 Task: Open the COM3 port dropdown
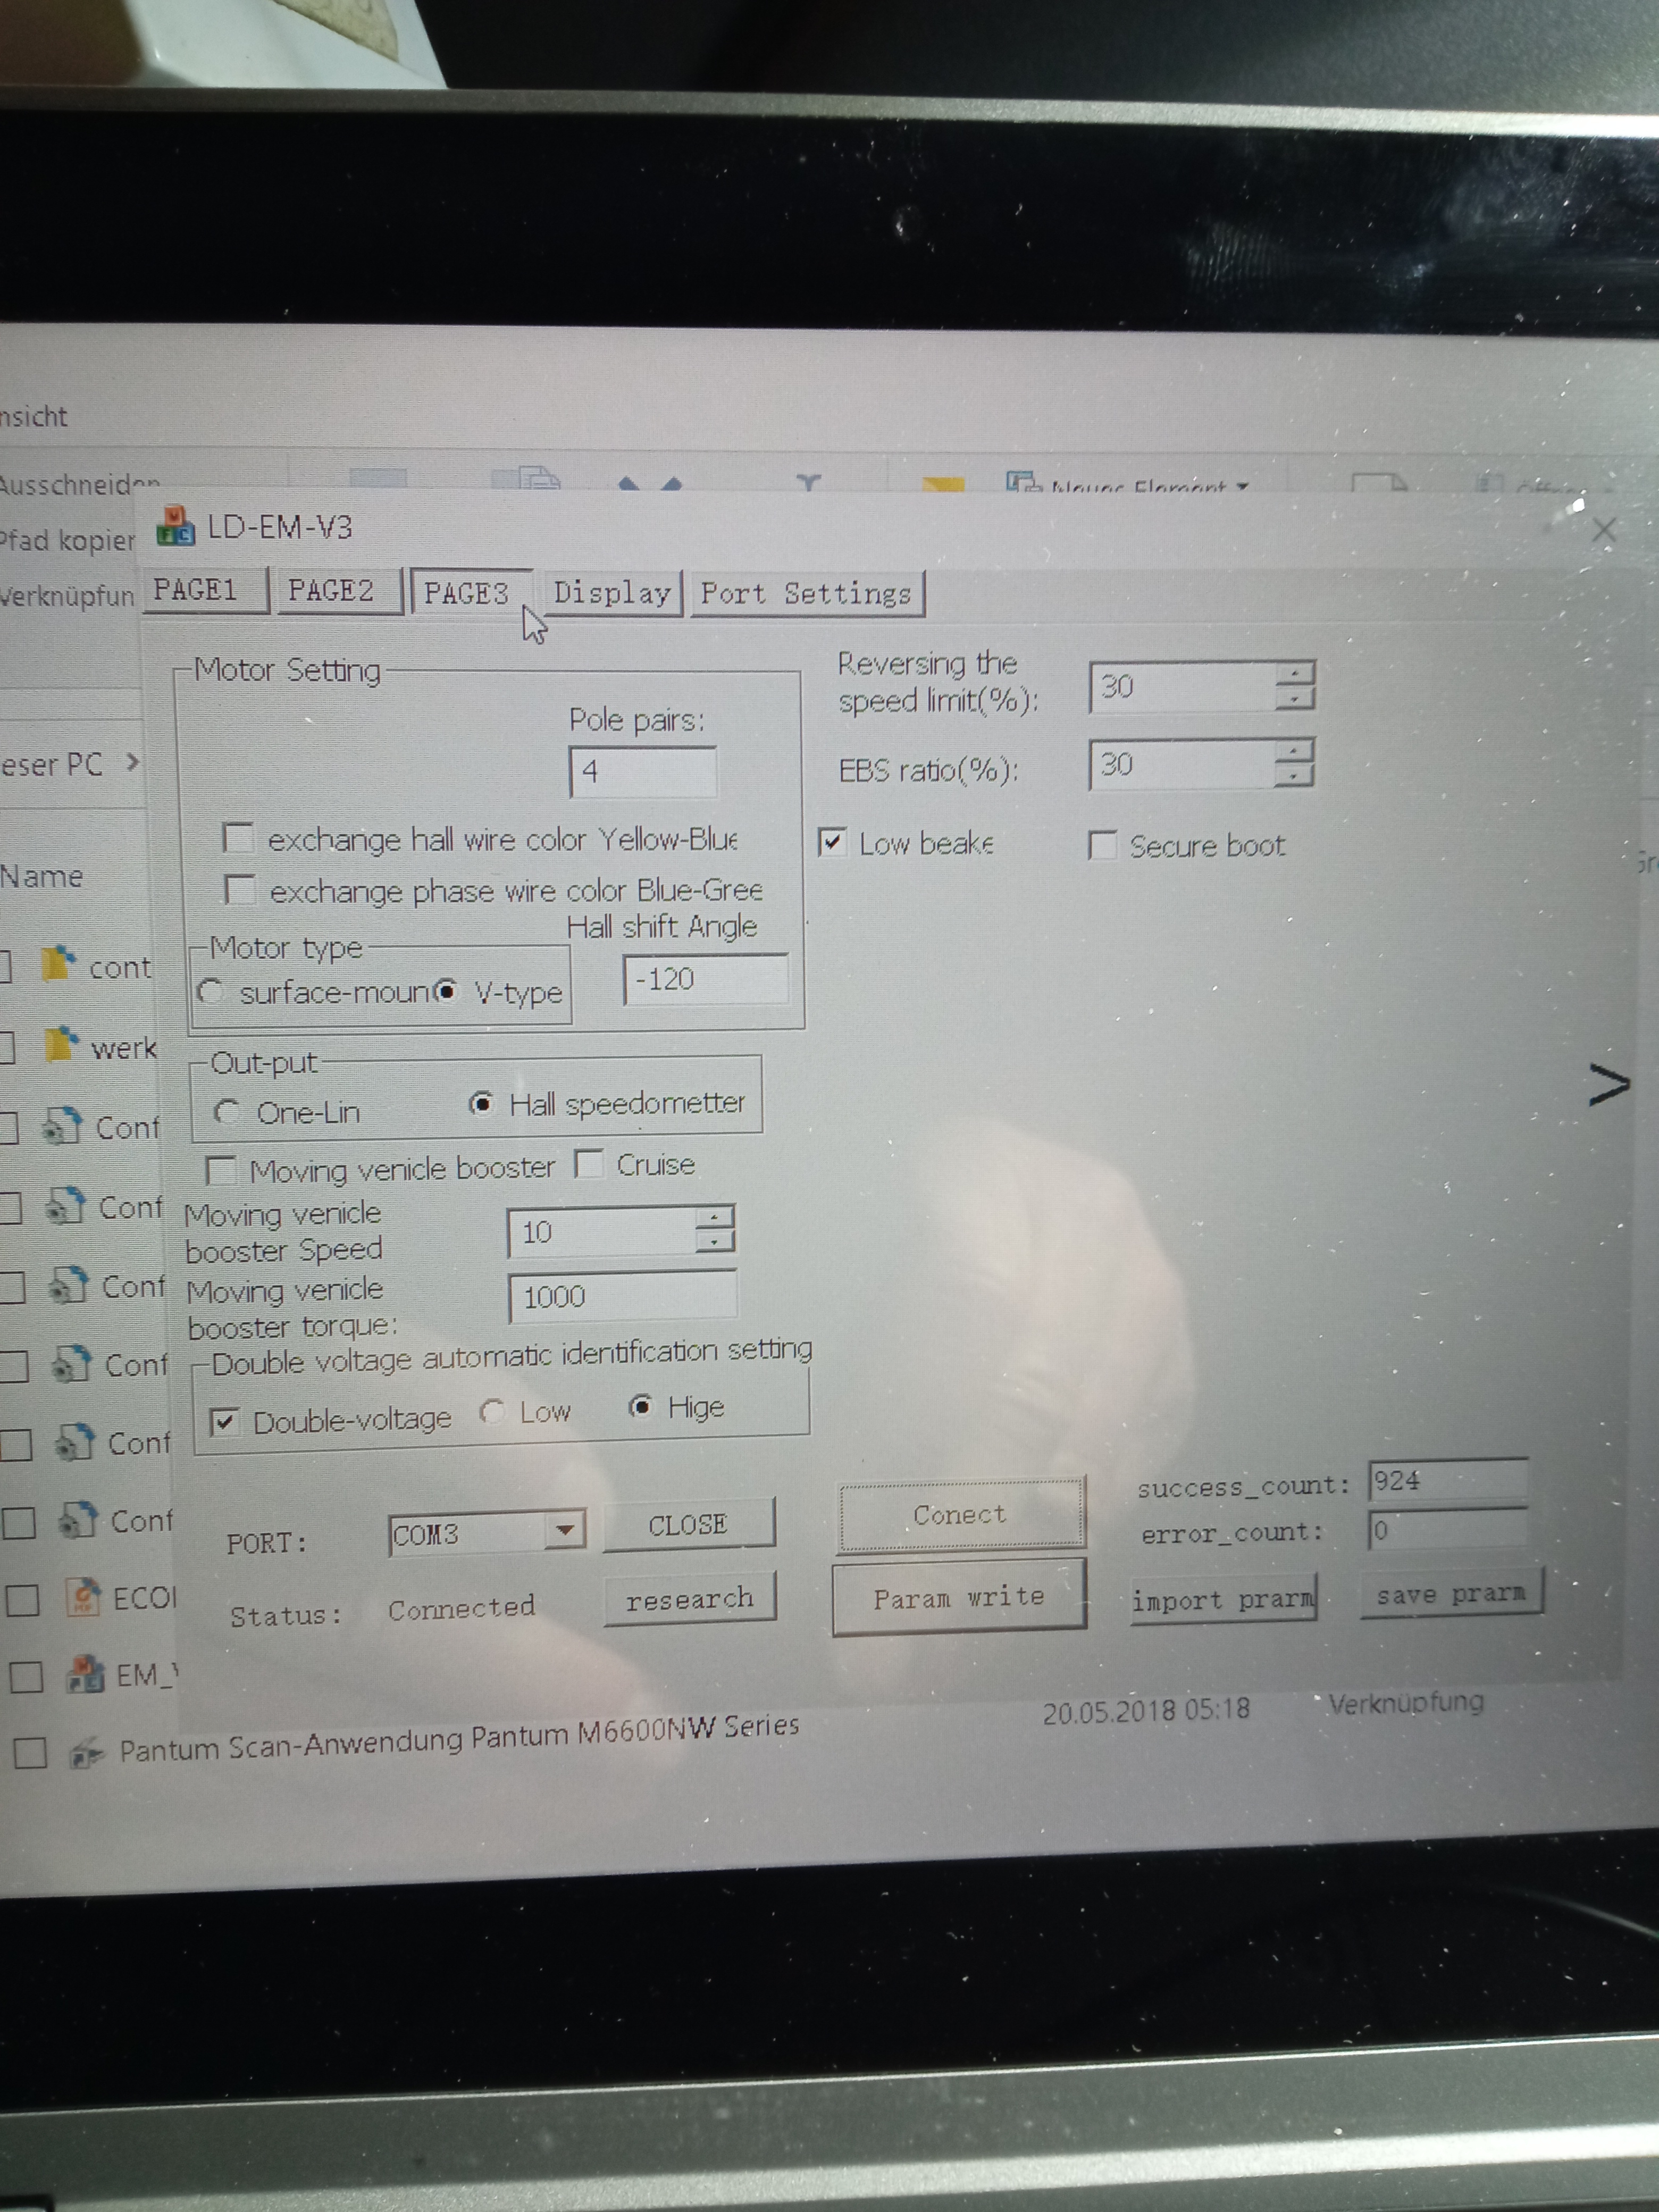coord(565,1529)
